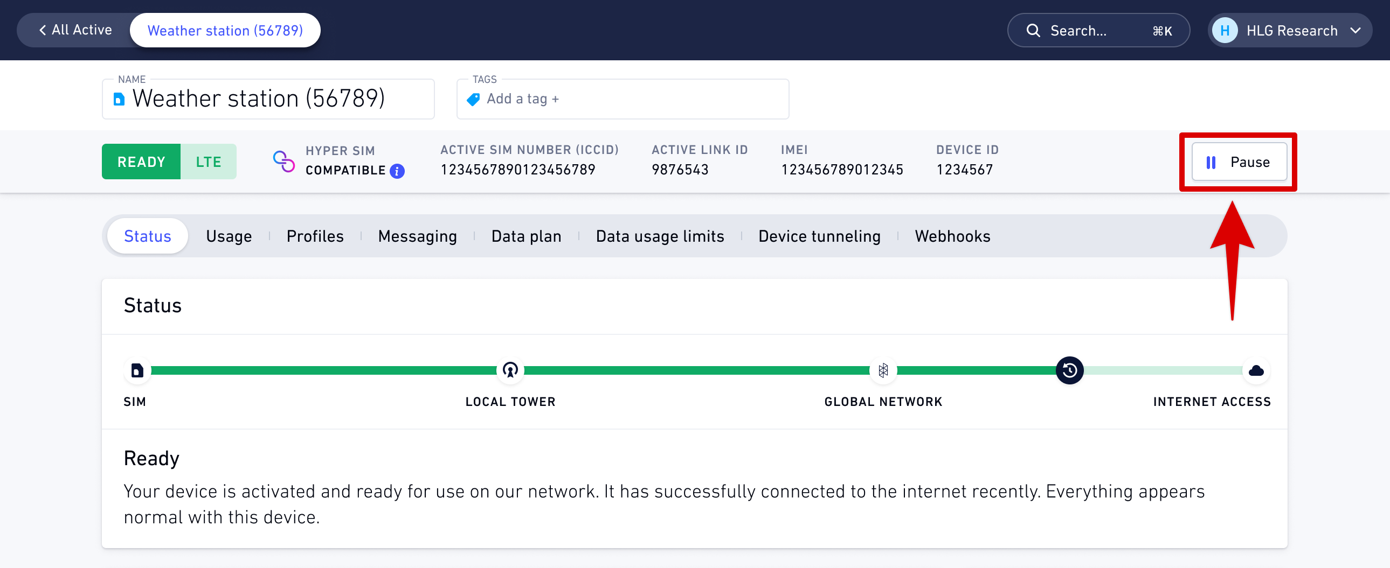1390x568 pixels.
Task: Click the Internet Access cloud icon
Action: coord(1256,370)
